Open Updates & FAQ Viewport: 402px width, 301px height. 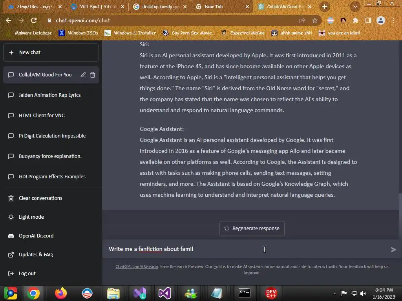(51, 255)
